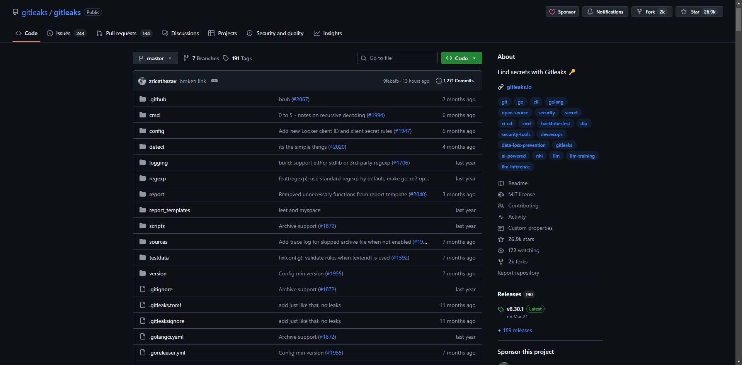Go to the Discussions tab

click(180, 33)
